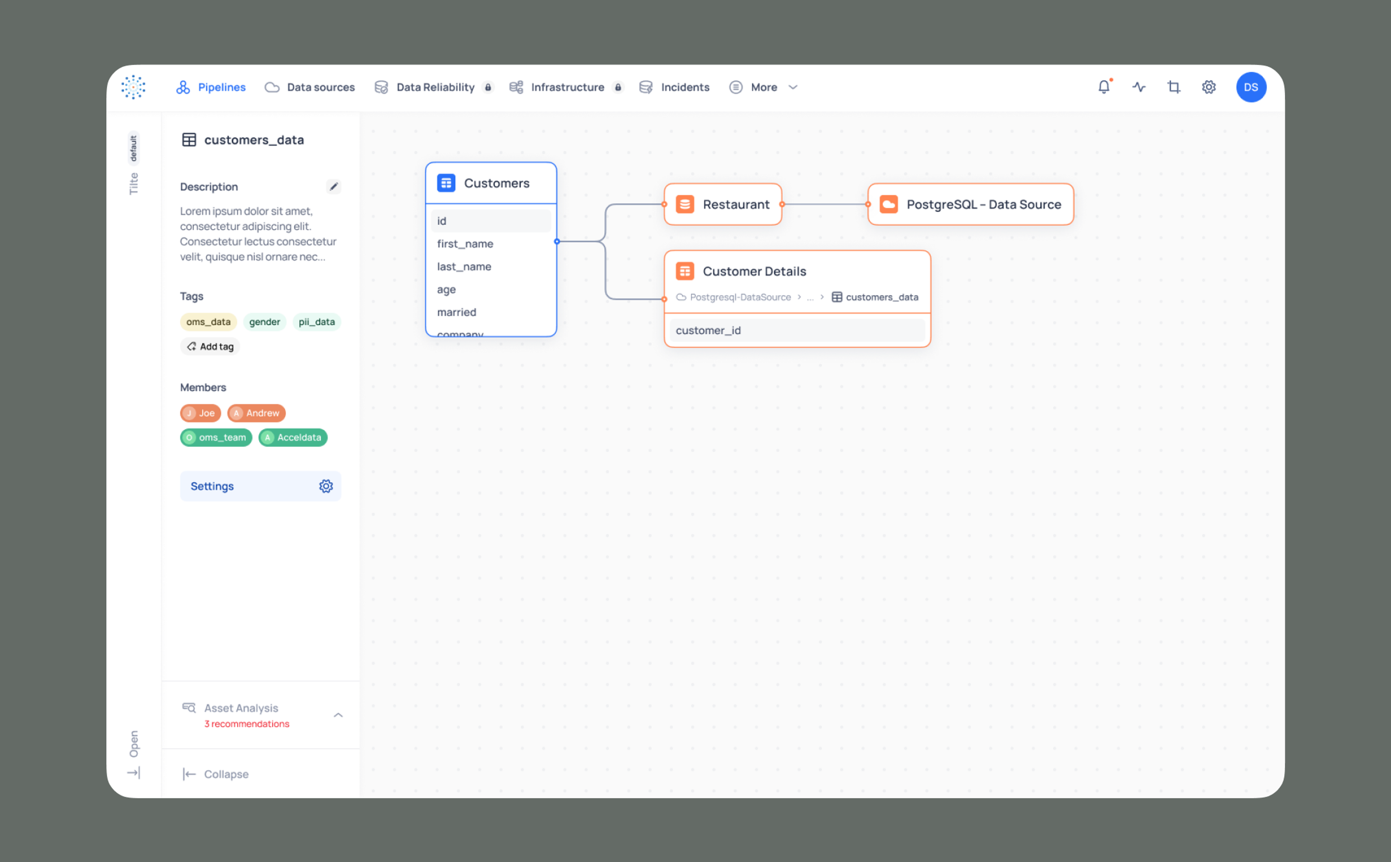Image resolution: width=1391 pixels, height=862 pixels.
Task: Open the Data sources tab
Action: tap(310, 87)
